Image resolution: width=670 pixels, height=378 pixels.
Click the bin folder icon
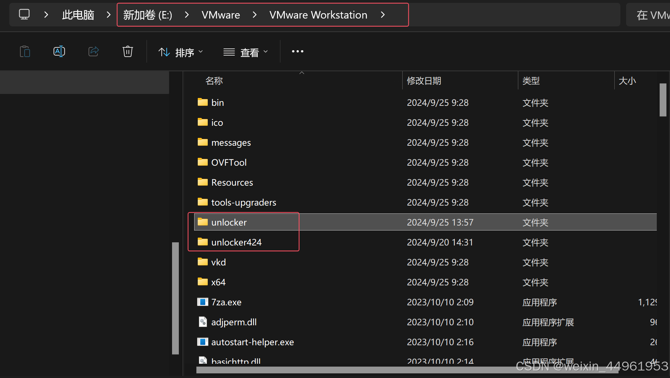(x=203, y=102)
